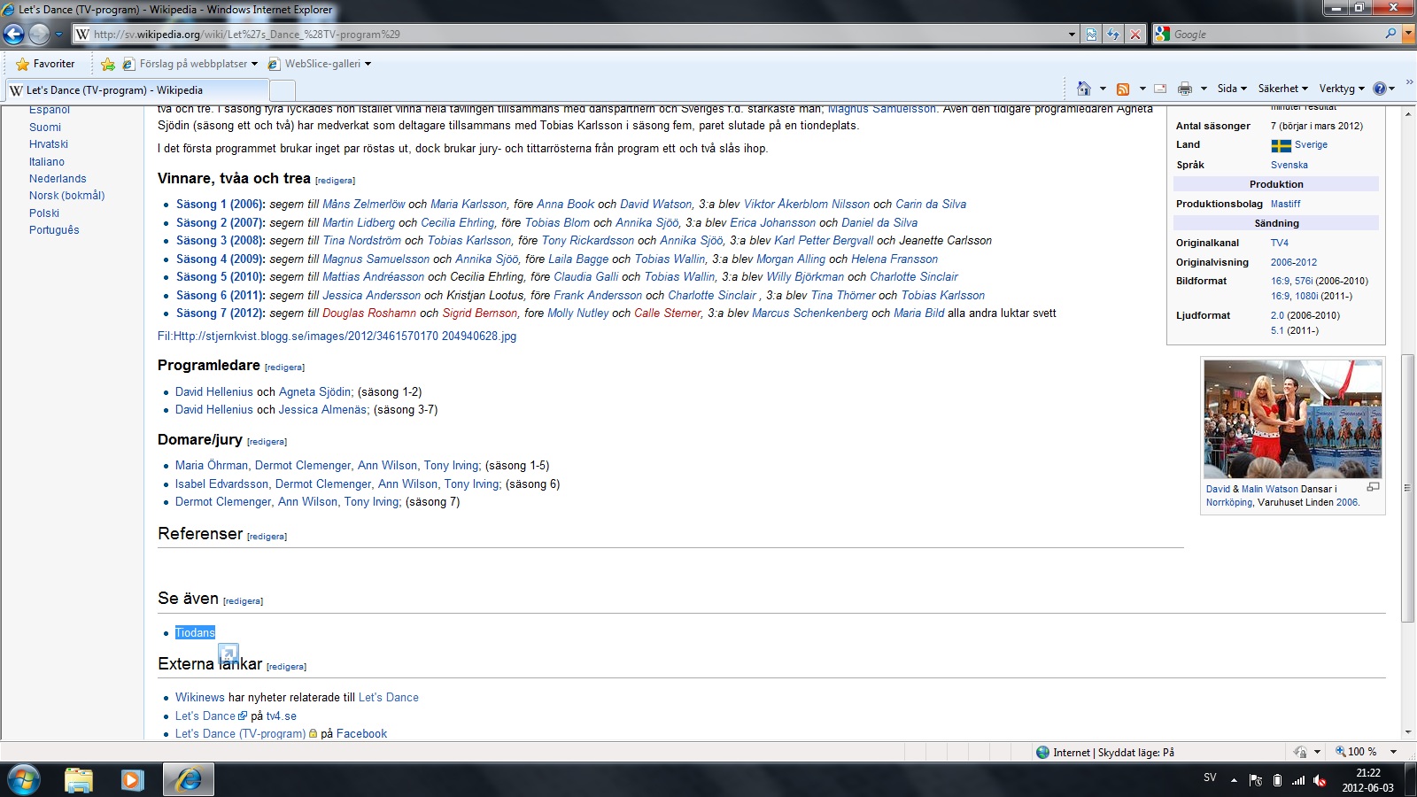Click the muted volume speaker tray icon
This screenshot has width=1417, height=797.
pos(1320,780)
